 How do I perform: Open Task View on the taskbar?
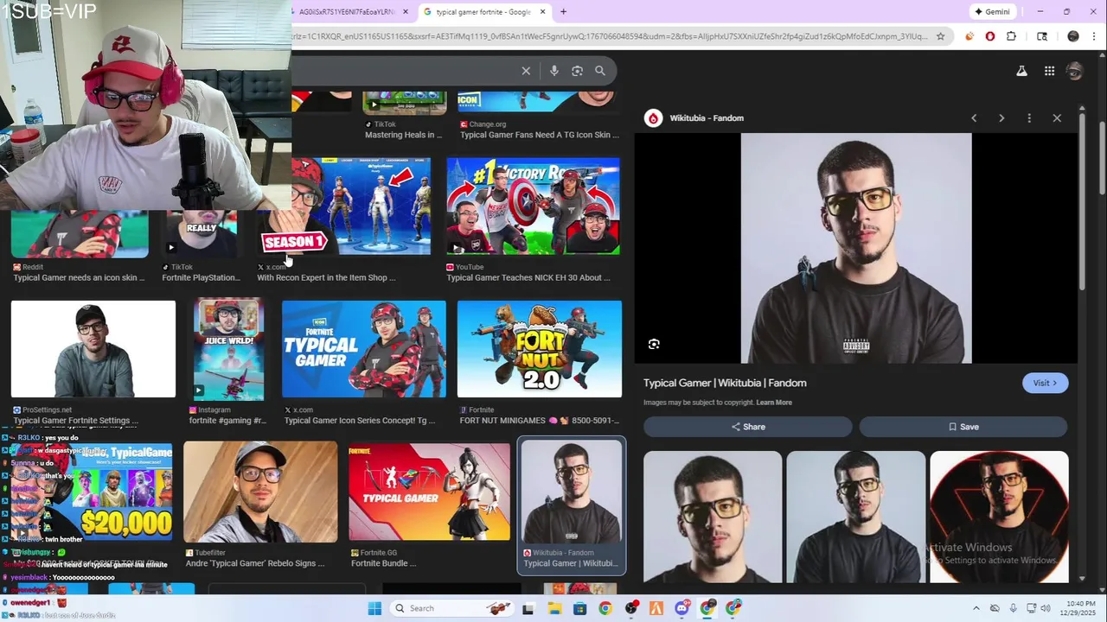(528, 608)
